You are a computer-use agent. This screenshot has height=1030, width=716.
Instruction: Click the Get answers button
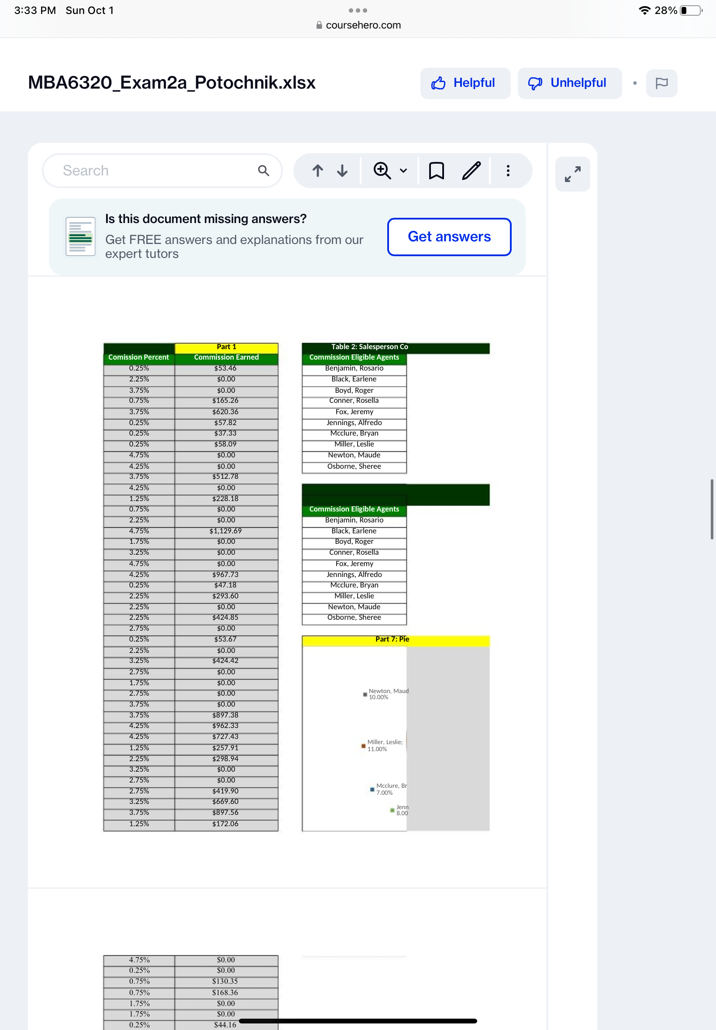point(449,237)
